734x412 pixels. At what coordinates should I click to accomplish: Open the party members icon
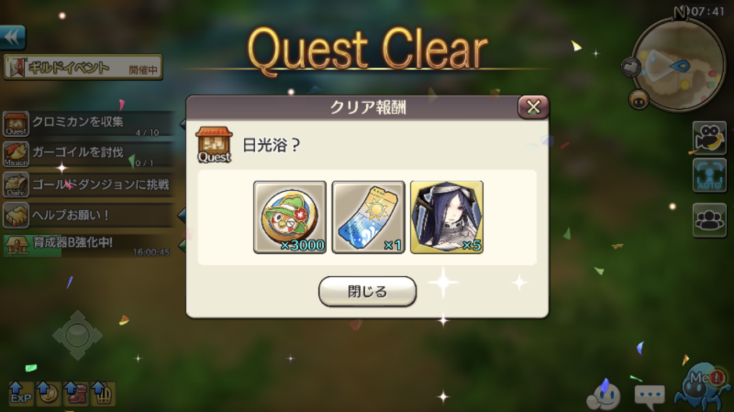click(709, 220)
